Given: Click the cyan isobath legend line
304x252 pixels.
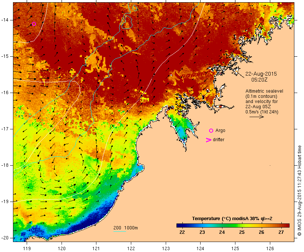Looking at the screenshot, I should click(120, 231).
